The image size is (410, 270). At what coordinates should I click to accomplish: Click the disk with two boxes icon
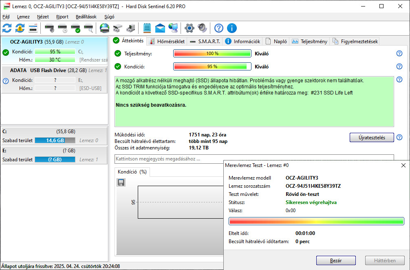[118, 28]
